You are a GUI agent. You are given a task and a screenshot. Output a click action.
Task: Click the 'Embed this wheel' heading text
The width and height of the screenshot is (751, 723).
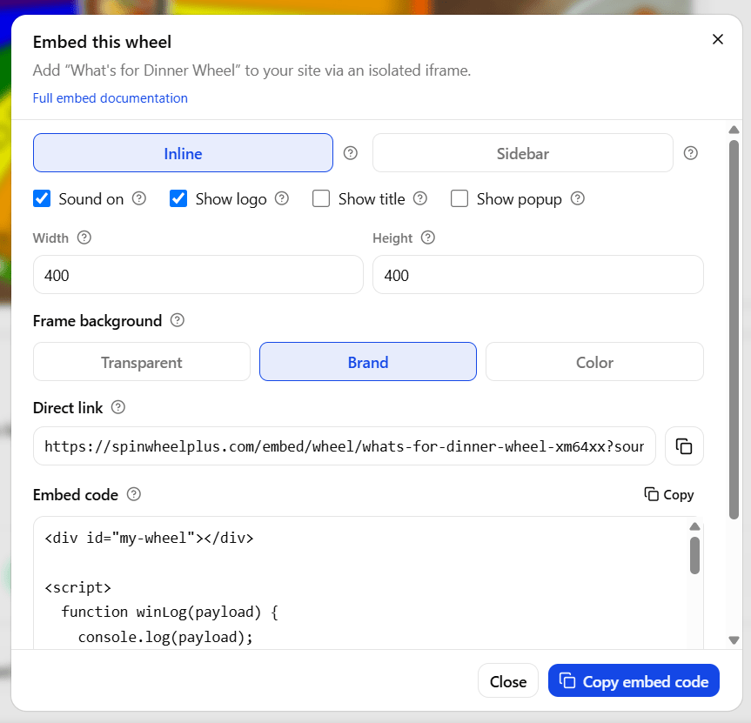[x=102, y=42]
